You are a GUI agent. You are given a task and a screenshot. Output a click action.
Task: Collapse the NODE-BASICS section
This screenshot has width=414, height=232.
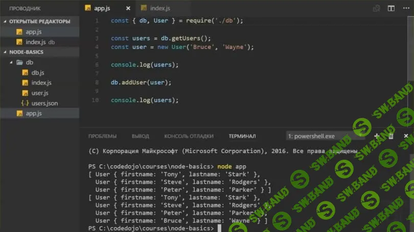coord(39,52)
